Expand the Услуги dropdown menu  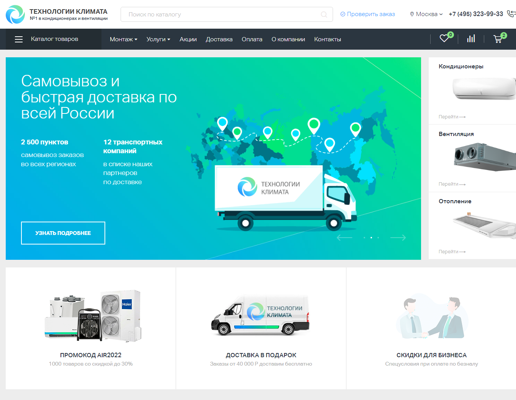click(x=158, y=39)
